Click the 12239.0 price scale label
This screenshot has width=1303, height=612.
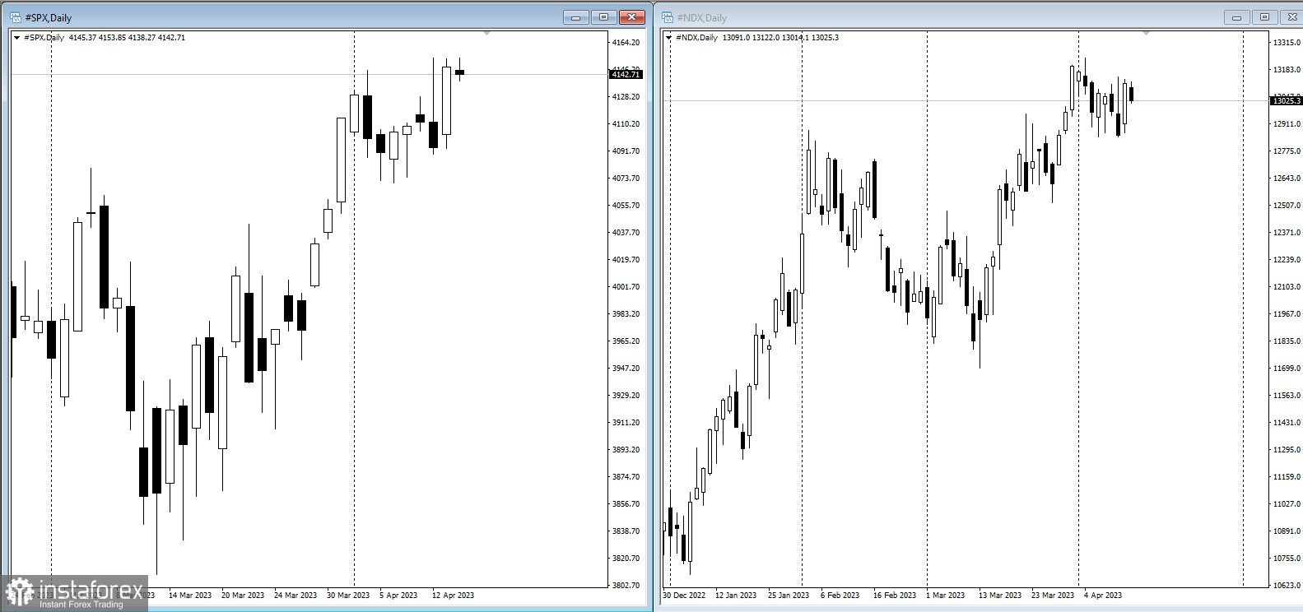click(x=1287, y=260)
